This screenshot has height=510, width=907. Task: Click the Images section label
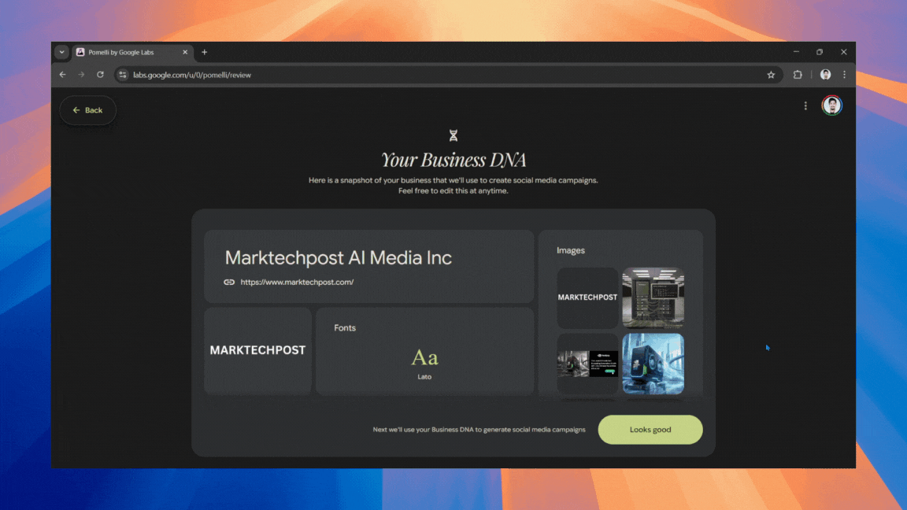click(x=570, y=250)
